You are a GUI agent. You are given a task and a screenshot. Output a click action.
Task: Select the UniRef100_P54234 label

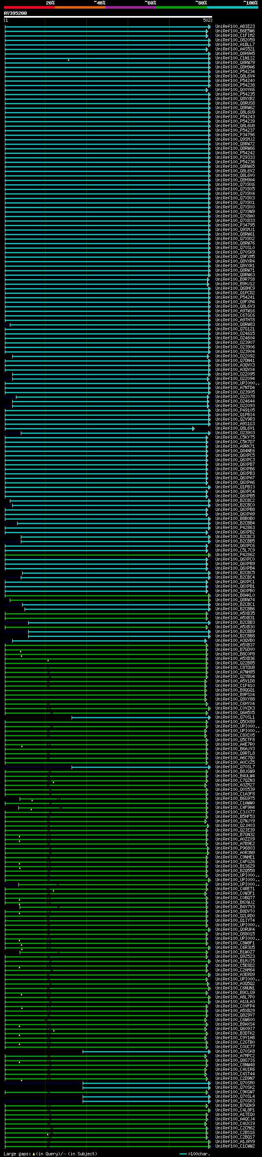click(235, 71)
